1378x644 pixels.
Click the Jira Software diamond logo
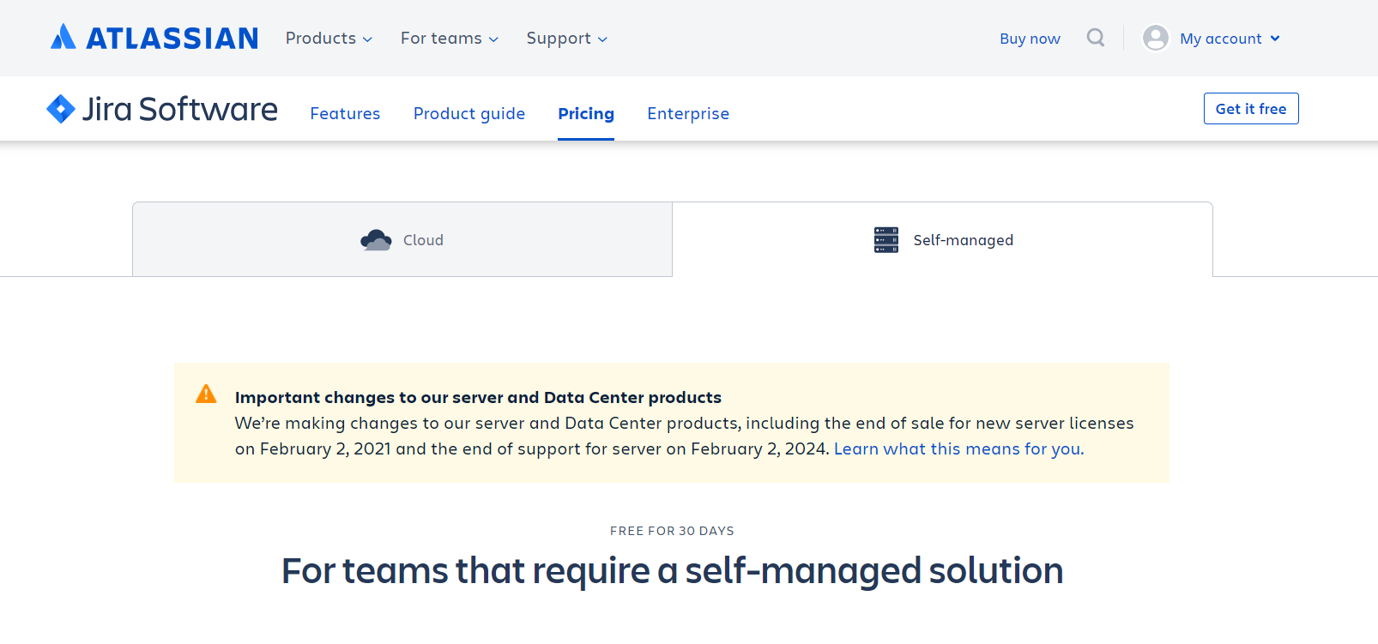coord(61,109)
